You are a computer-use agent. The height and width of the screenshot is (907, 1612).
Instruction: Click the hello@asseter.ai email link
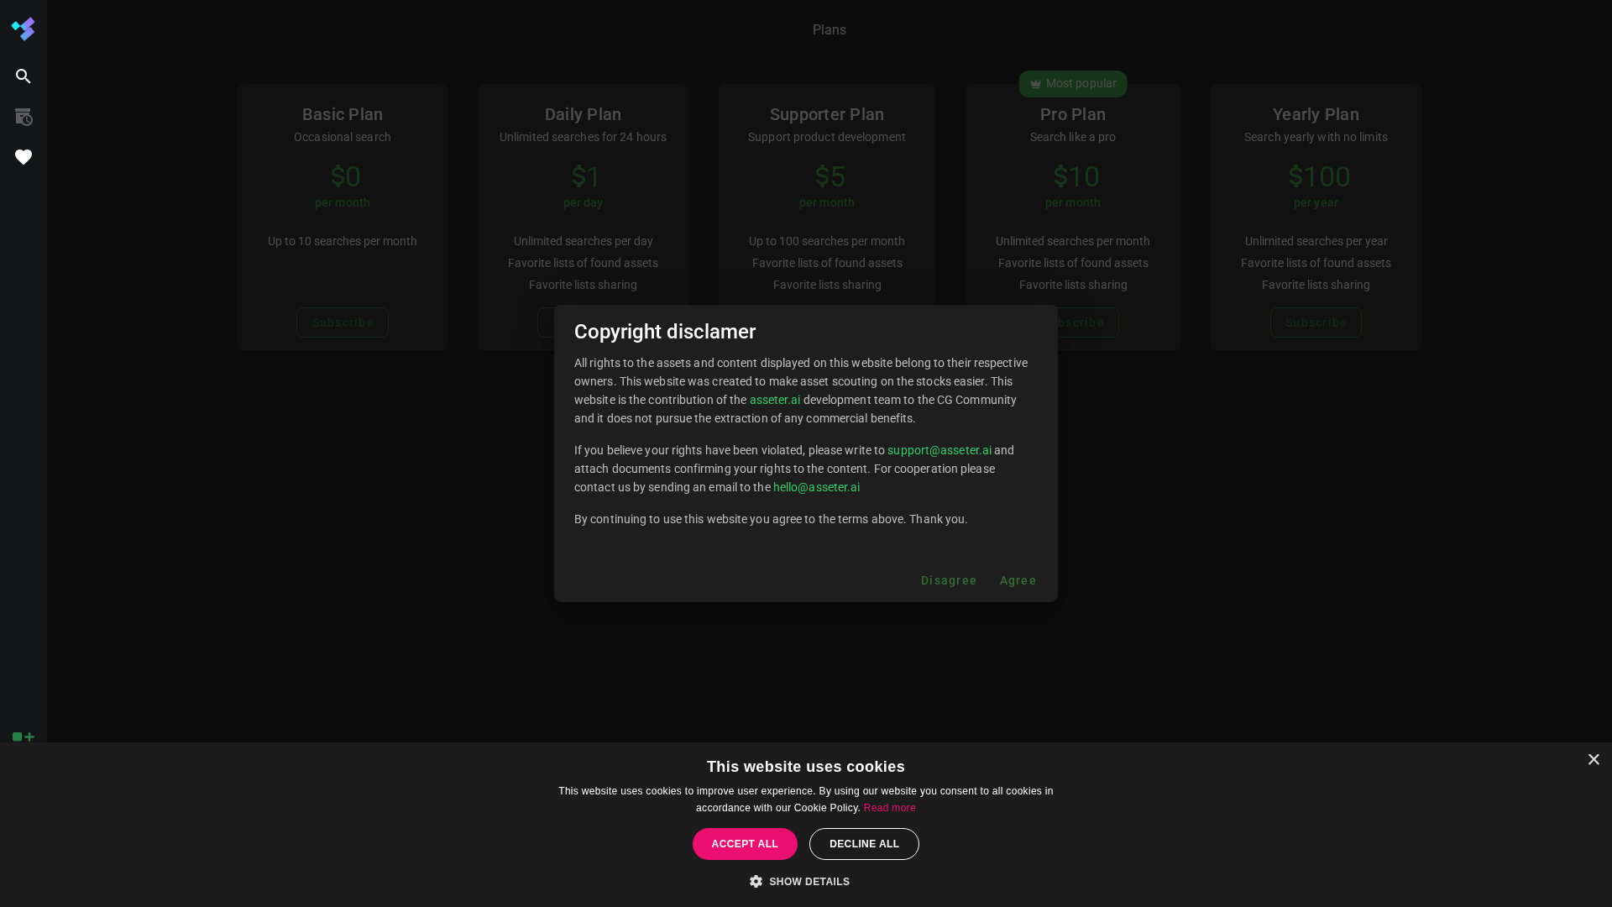pos(816,487)
